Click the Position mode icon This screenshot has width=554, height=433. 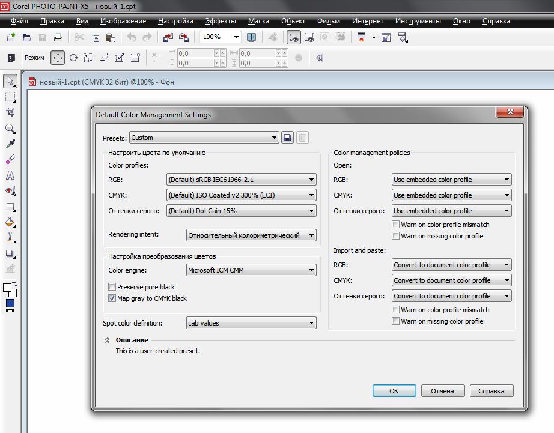(58, 58)
